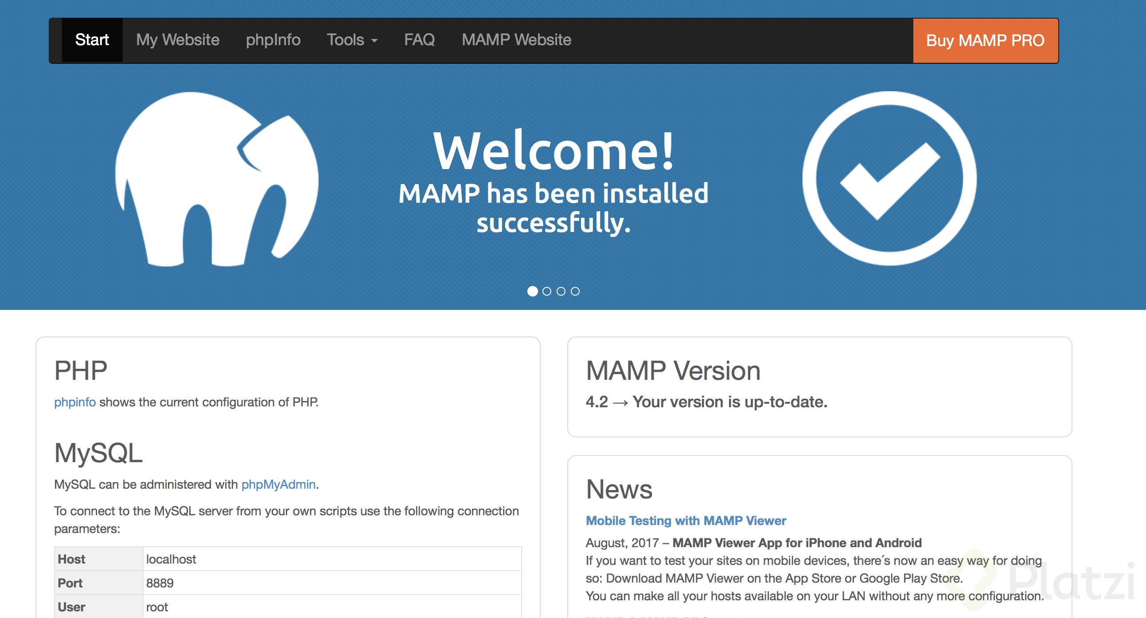Click the caret arrow beside Tools

coord(374,41)
